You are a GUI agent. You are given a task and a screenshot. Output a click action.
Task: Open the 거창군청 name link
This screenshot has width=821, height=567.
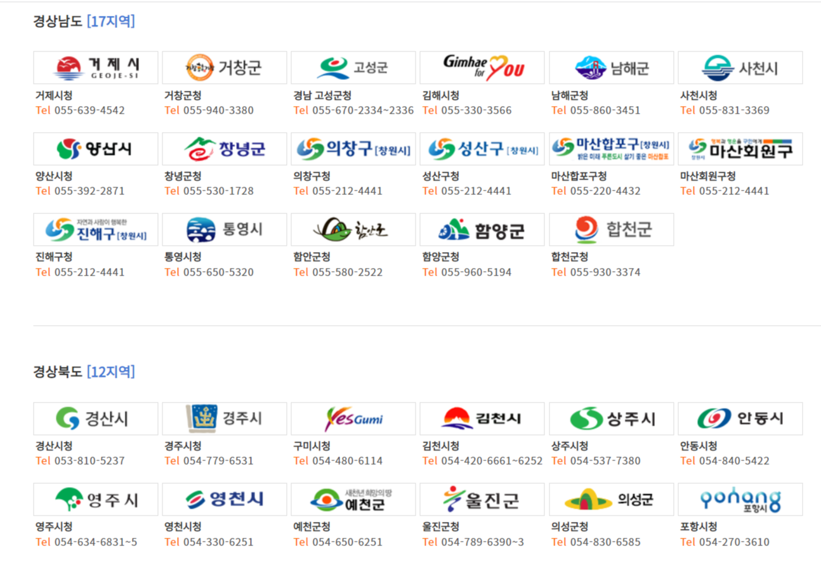coord(183,95)
